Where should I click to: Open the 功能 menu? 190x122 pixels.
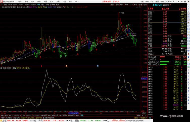pyautogui.click(x=142, y=2)
